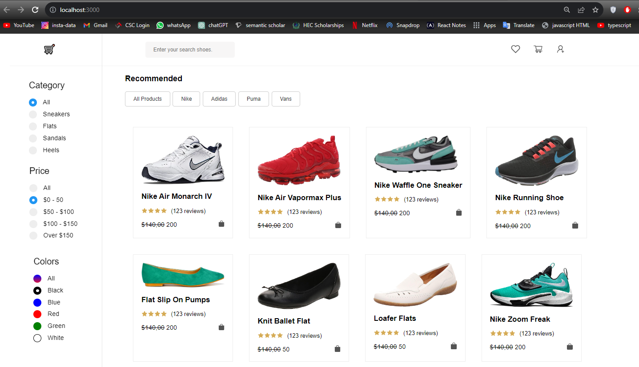Add Nike Waffle One Sneaker to bag
Screen dimensions: 639x367
pyautogui.click(x=459, y=213)
